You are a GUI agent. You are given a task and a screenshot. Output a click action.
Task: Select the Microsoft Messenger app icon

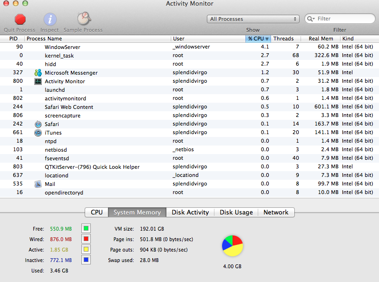coord(38,72)
